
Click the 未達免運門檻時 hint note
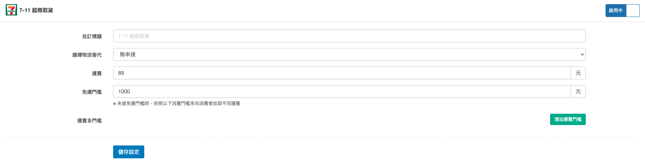pos(177,104)
